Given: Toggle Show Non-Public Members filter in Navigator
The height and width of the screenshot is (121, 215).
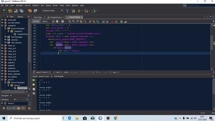Looking at the screenshot, I should coord(18,108).
